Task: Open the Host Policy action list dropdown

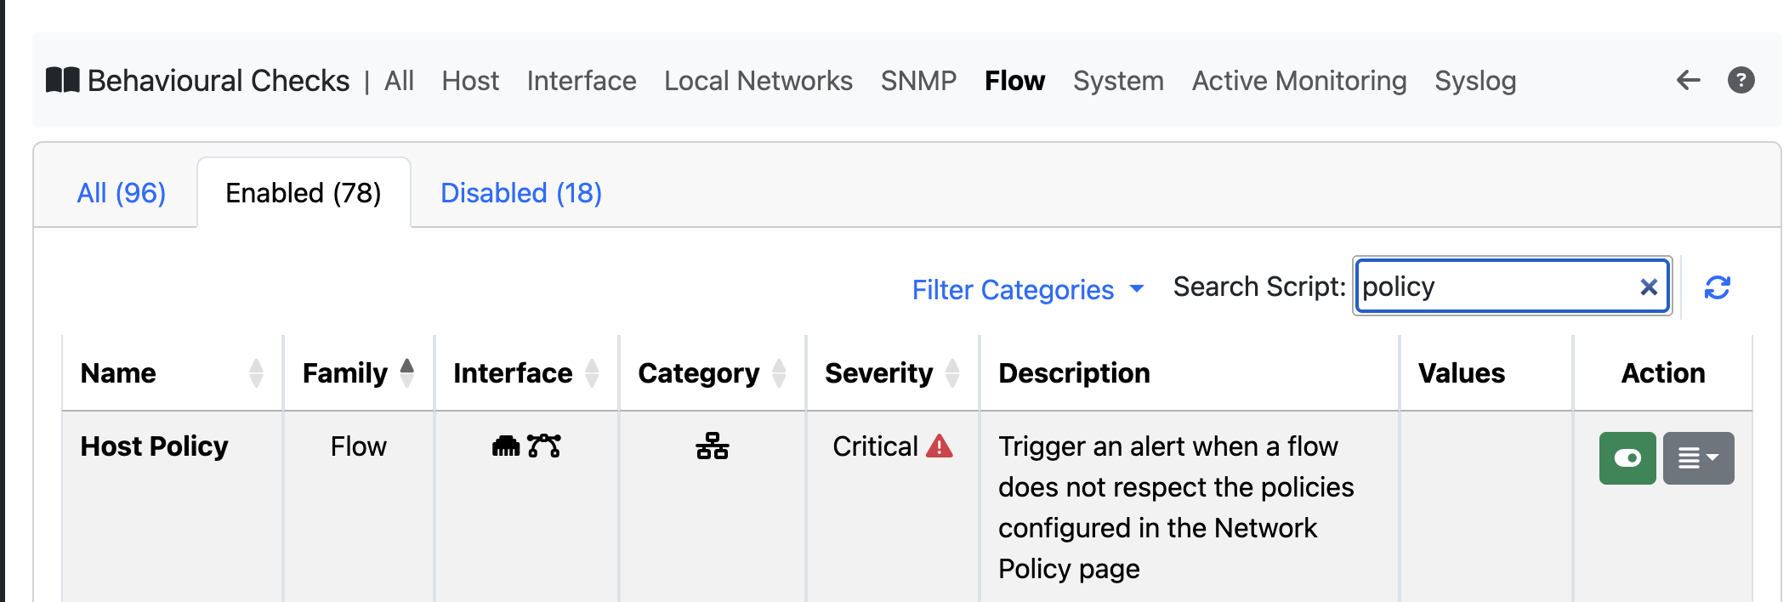Action: [x=1699, y=458]
